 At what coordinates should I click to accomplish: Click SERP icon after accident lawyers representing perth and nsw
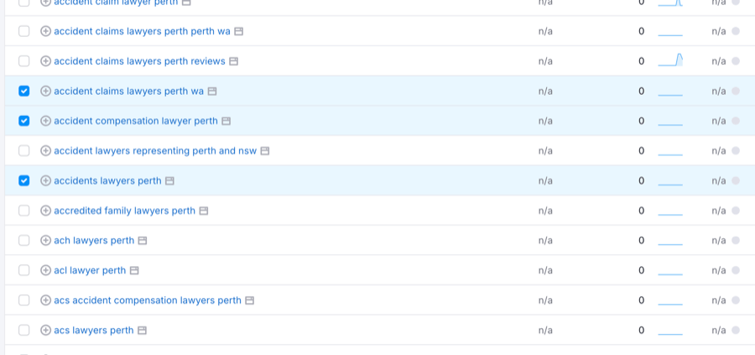click(x=265, y=151)
